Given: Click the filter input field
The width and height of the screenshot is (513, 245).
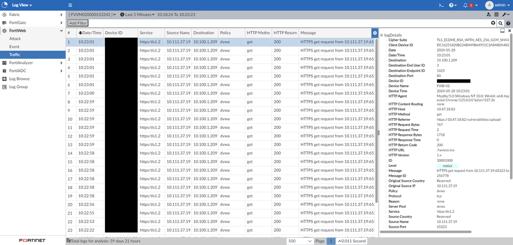Looking at the screenshot, I should (289, 23).
